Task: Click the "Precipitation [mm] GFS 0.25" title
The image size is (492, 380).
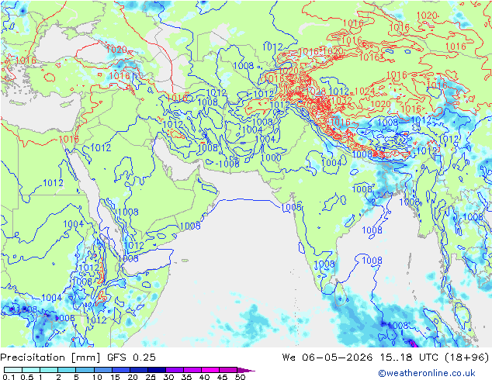Action: click(78, 358)
